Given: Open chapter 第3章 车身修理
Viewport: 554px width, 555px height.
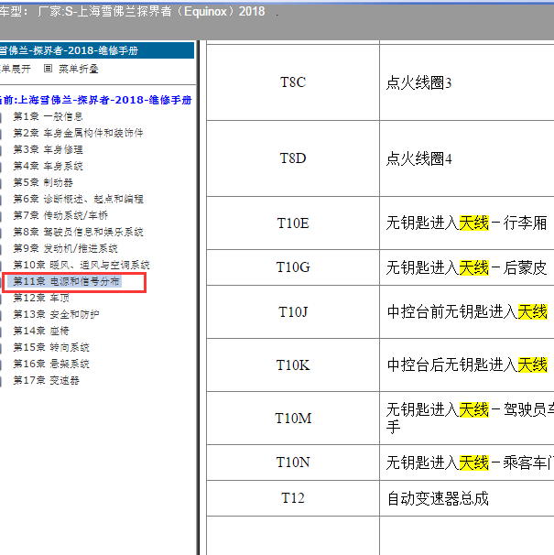Looking at the screenshot, I should point(48,149).
